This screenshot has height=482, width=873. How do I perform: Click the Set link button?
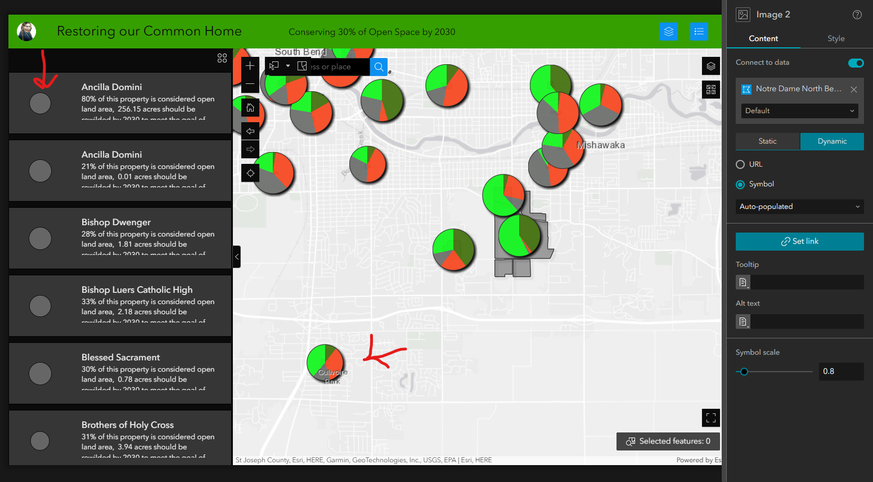pos(799,241)
